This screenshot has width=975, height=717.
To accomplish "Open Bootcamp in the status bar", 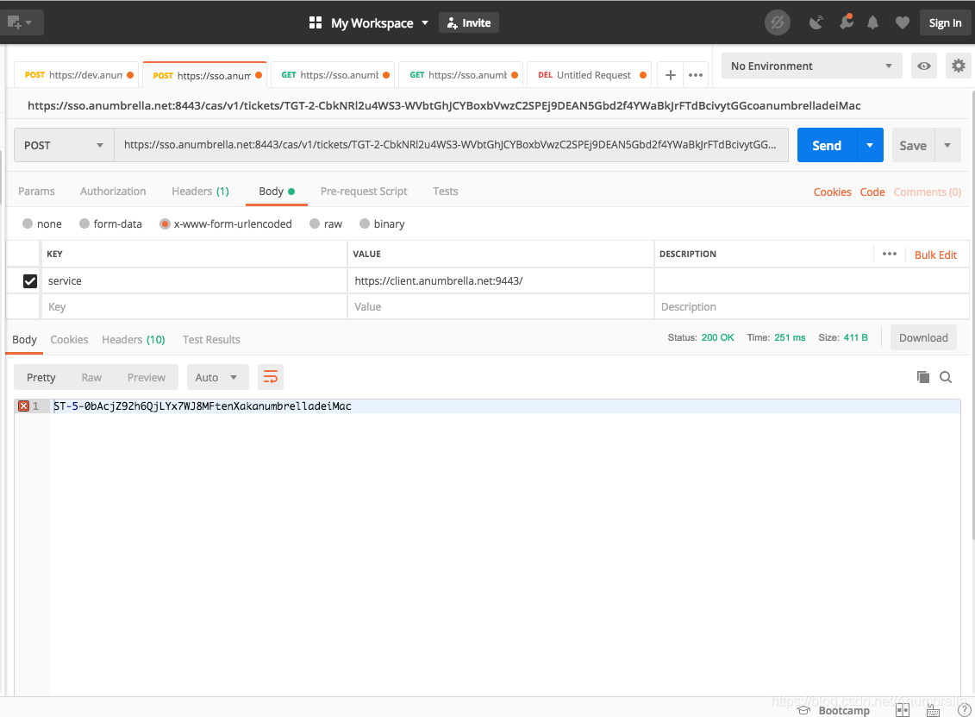I will pos(834,710).
